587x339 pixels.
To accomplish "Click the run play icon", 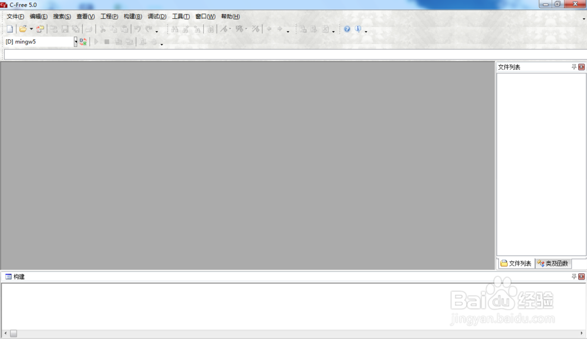I will (x=96, y=42).
